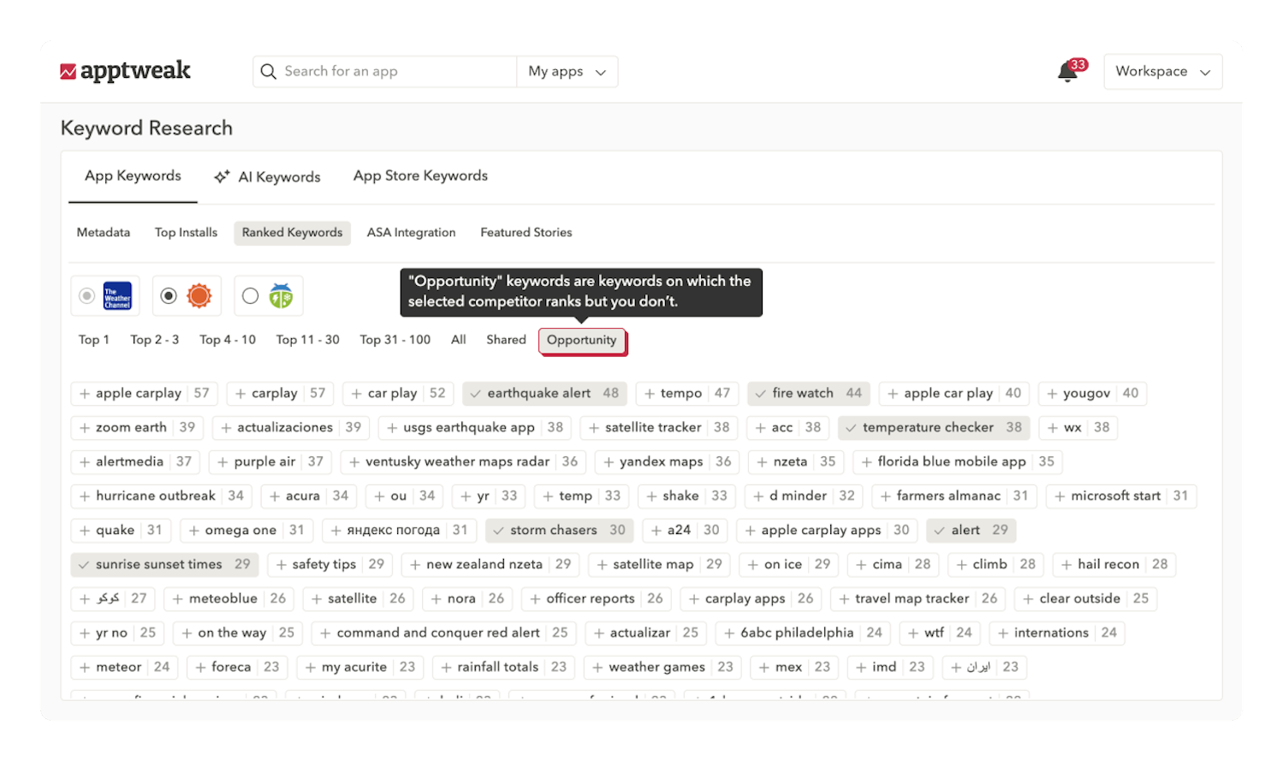Add 'apple carplay' keyword via plus icon
This screenshot has width=1283, height=761.
coord(84,393)
